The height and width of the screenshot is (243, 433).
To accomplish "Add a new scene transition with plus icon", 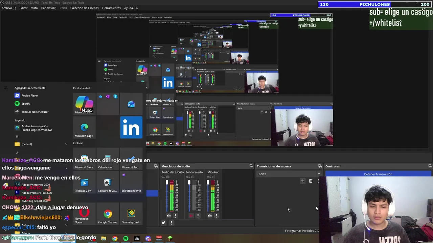I will (303, 181).
